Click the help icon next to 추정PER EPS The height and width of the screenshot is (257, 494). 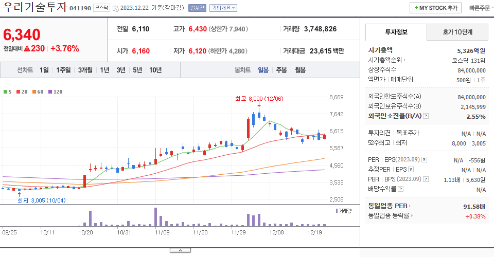click(411, 170)
